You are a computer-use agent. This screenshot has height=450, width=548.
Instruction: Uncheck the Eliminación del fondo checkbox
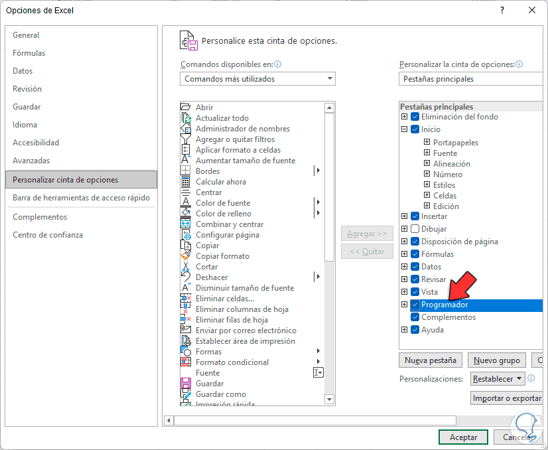pos(415,117)
